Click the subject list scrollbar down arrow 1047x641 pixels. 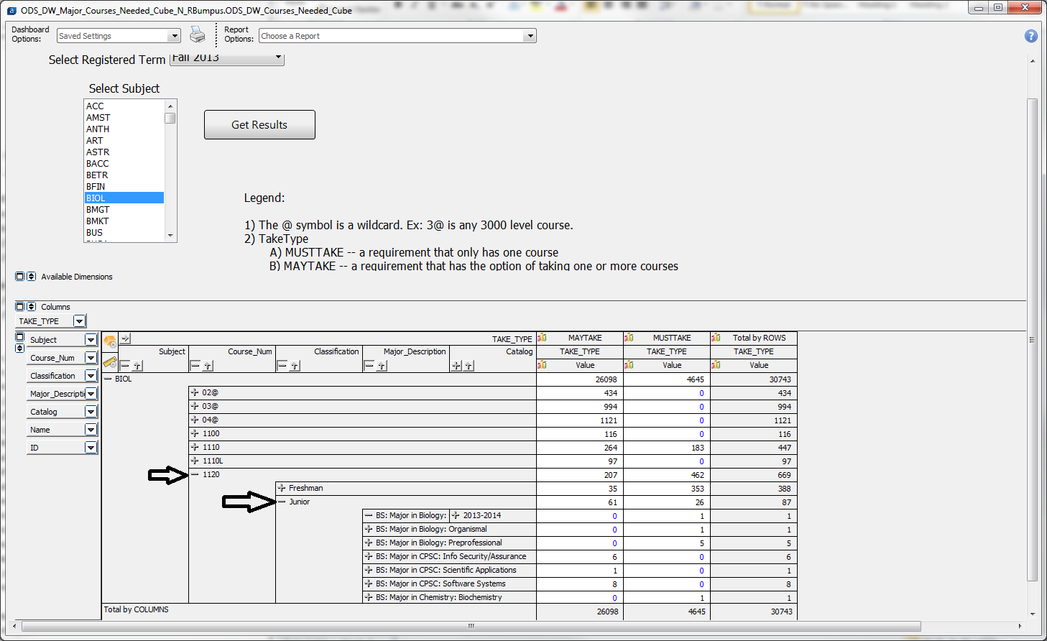click(x=170, y=235)
